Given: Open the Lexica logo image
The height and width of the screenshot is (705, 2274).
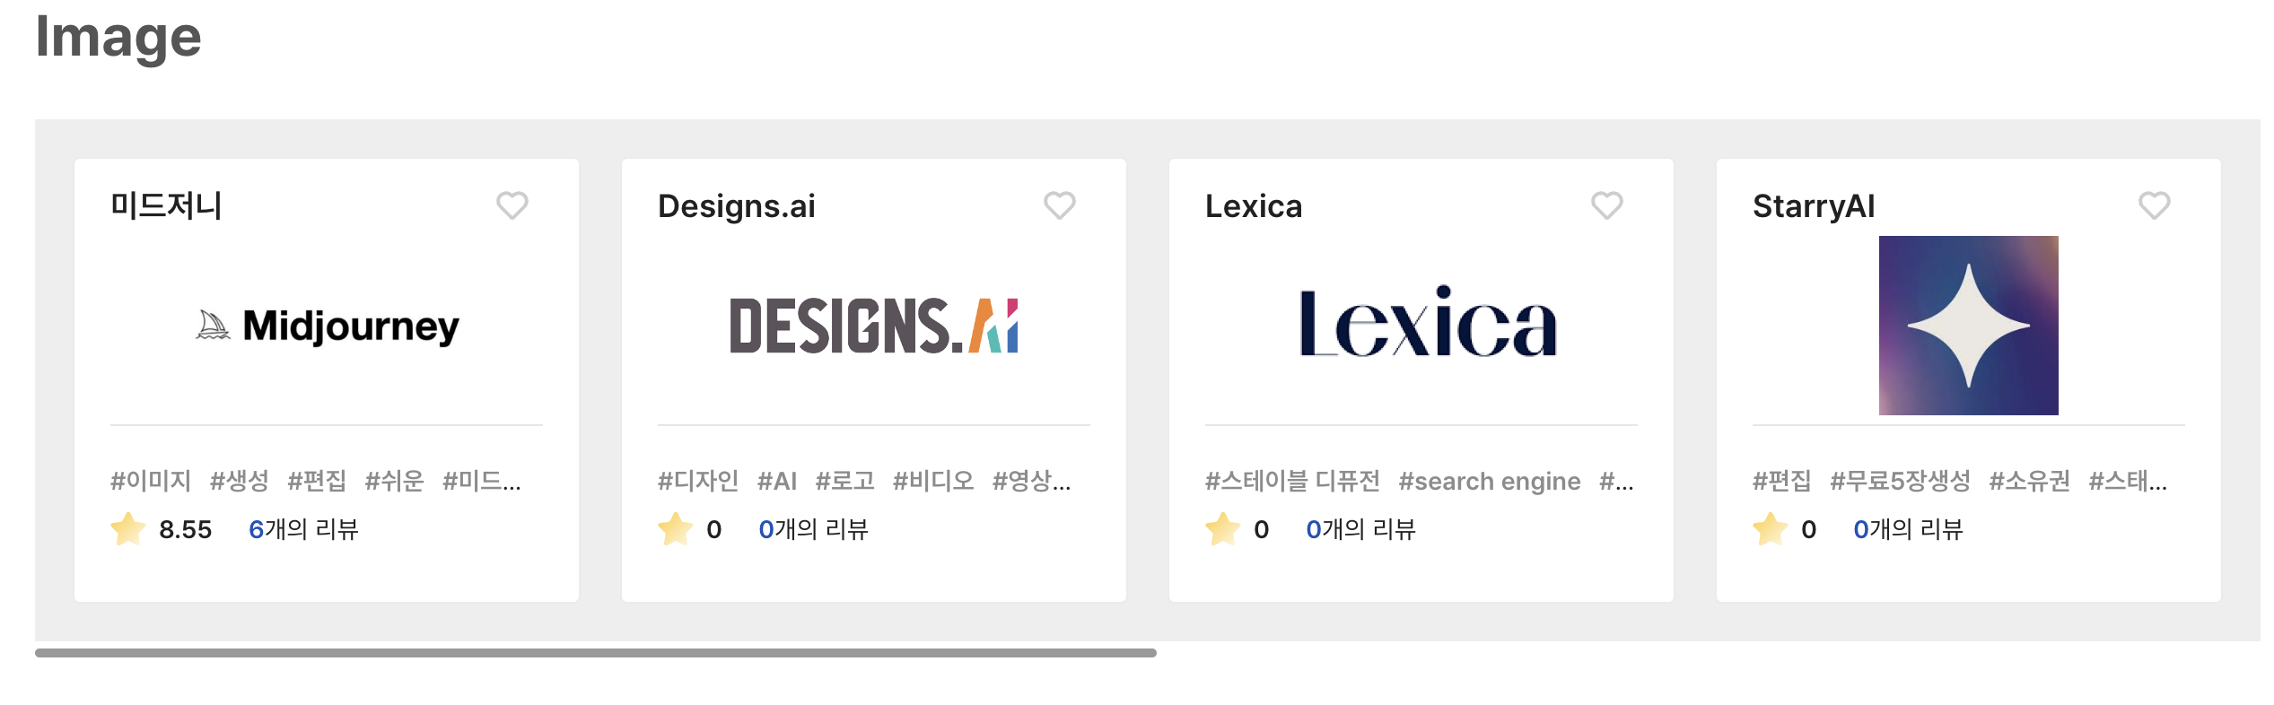Looking at the screenshot, I should [x=1428, y=323].
